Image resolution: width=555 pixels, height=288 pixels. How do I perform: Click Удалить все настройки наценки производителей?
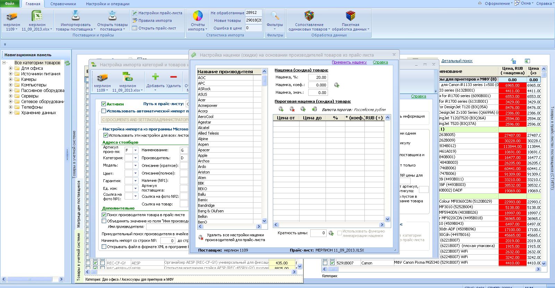(231, 237)
